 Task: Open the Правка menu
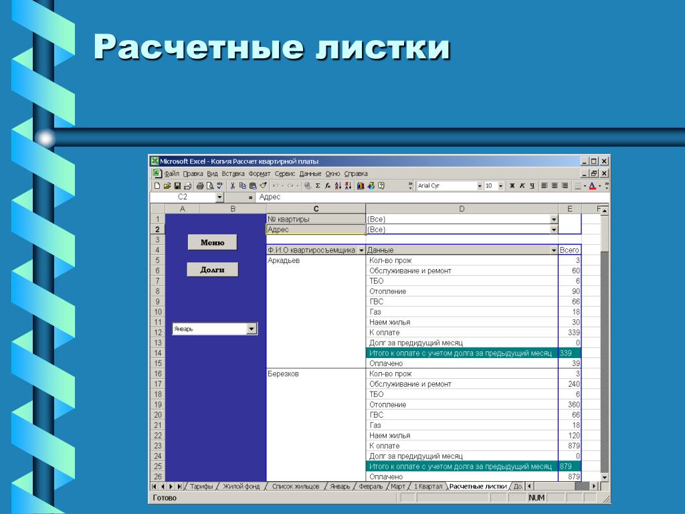tap(193, 173)
